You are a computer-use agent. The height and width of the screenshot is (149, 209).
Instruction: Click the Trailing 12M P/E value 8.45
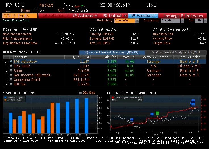135,34
